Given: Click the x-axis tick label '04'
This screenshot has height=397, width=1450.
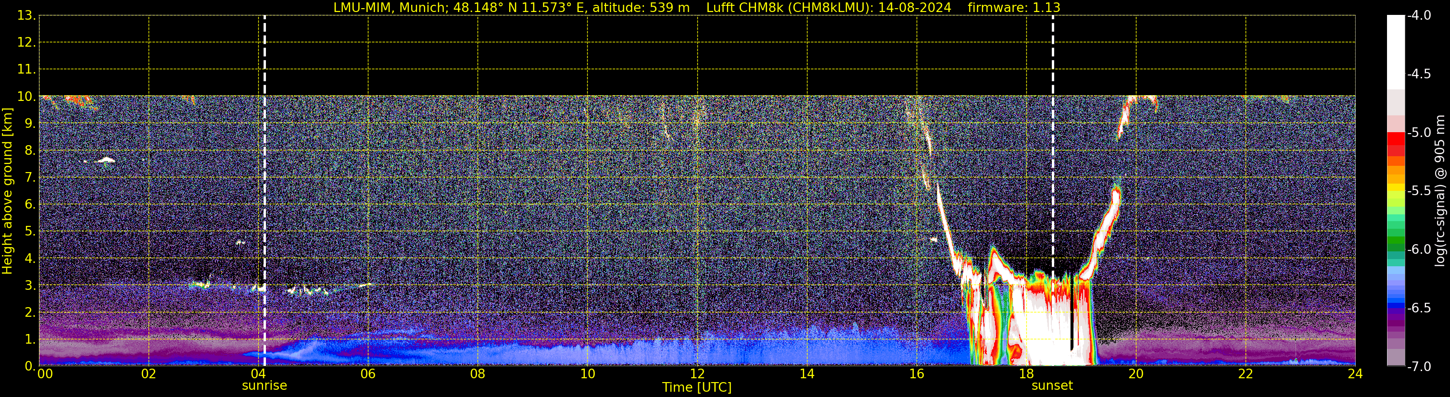Looking at the screenshot, I should (258, 374).
